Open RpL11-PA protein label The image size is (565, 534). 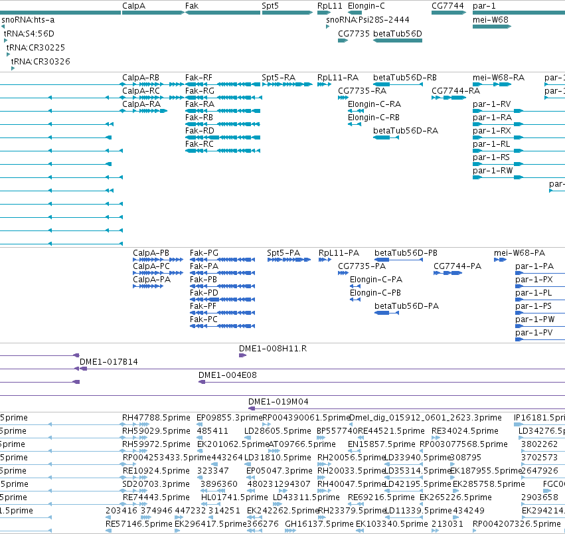tap(339, 253)
